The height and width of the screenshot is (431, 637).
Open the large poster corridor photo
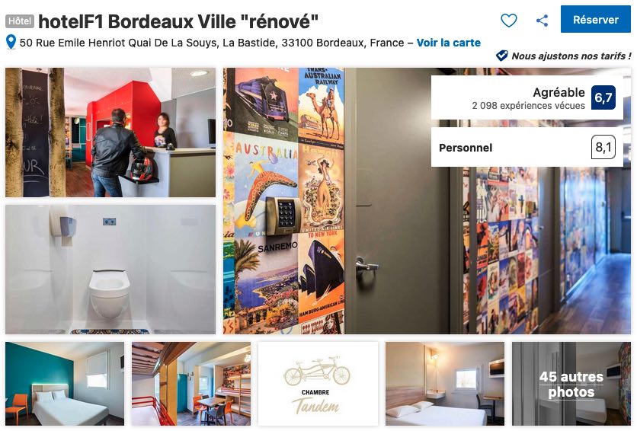[x=427, y=201]
